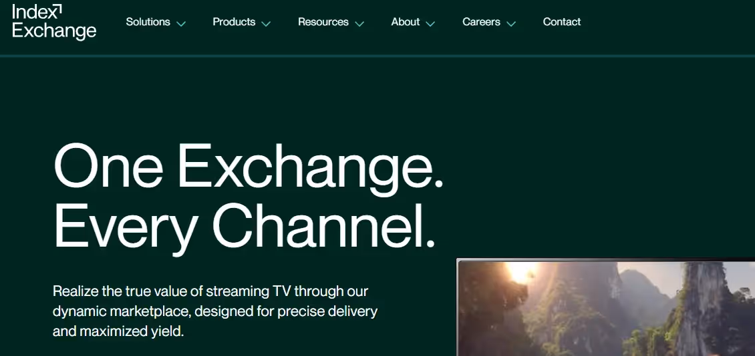Click the Every Channel. headline text
Image resolution: width=755 pixels, height=356 pixels.
(x=245, y=227)
